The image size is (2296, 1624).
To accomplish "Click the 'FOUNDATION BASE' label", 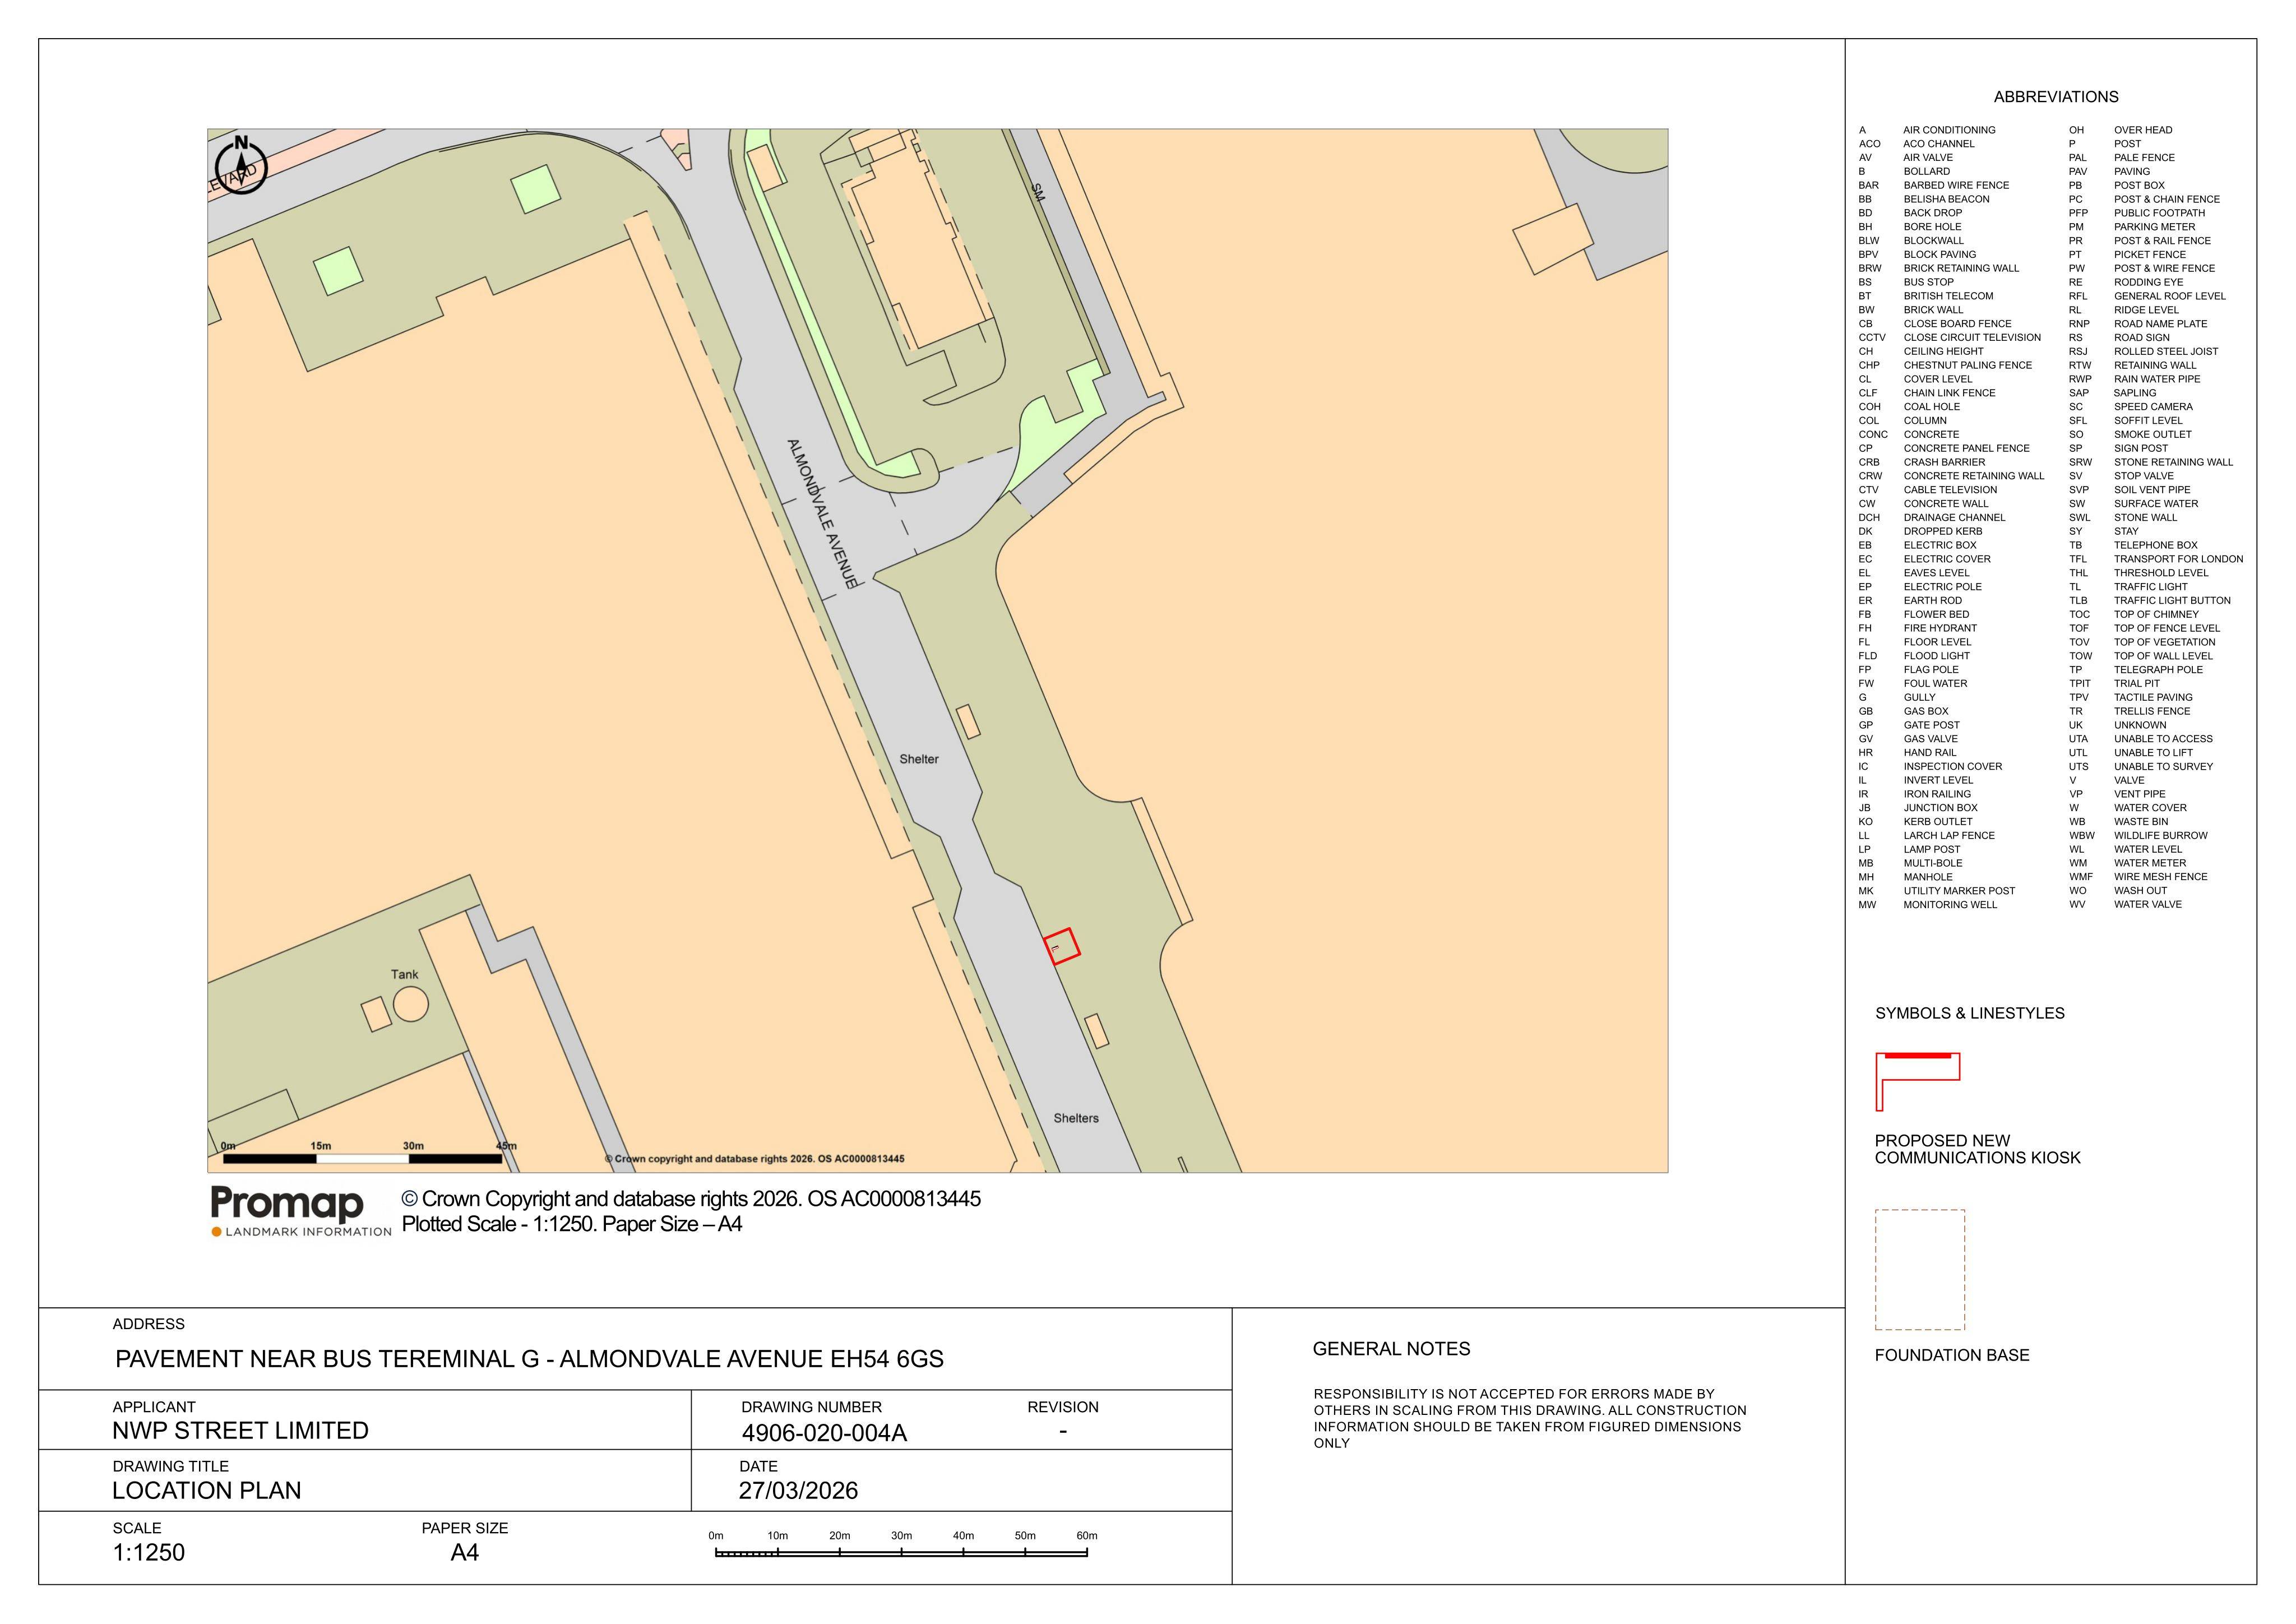I will 1952,1355.
